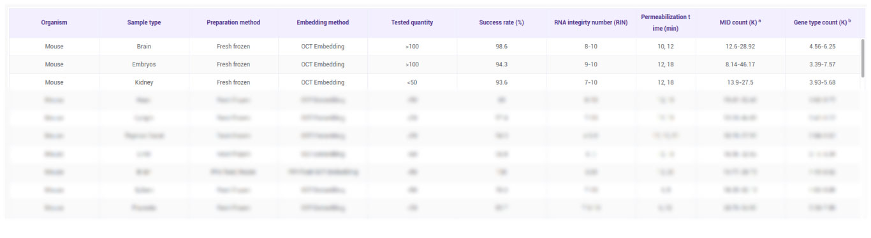Click the Tested quantity header
This screenshot has height=238, width=871.
[x=412, y=22]
